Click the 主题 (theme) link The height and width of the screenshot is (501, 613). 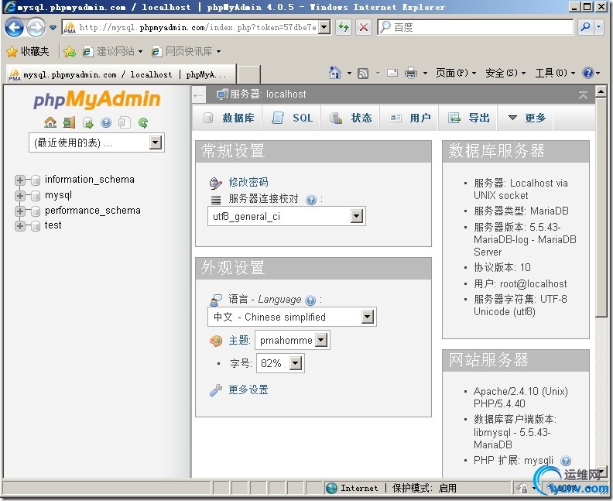click(x=238, y=340)
